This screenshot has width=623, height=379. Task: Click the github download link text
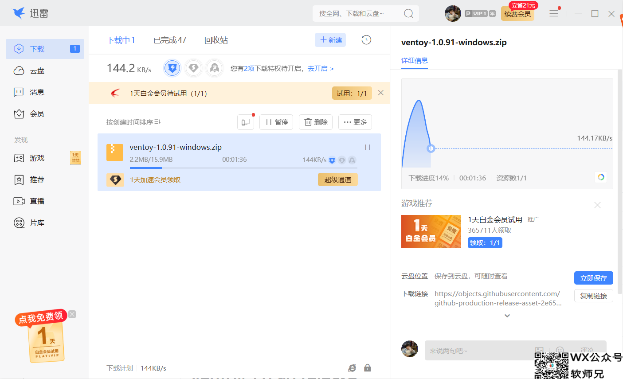[498, 298]
